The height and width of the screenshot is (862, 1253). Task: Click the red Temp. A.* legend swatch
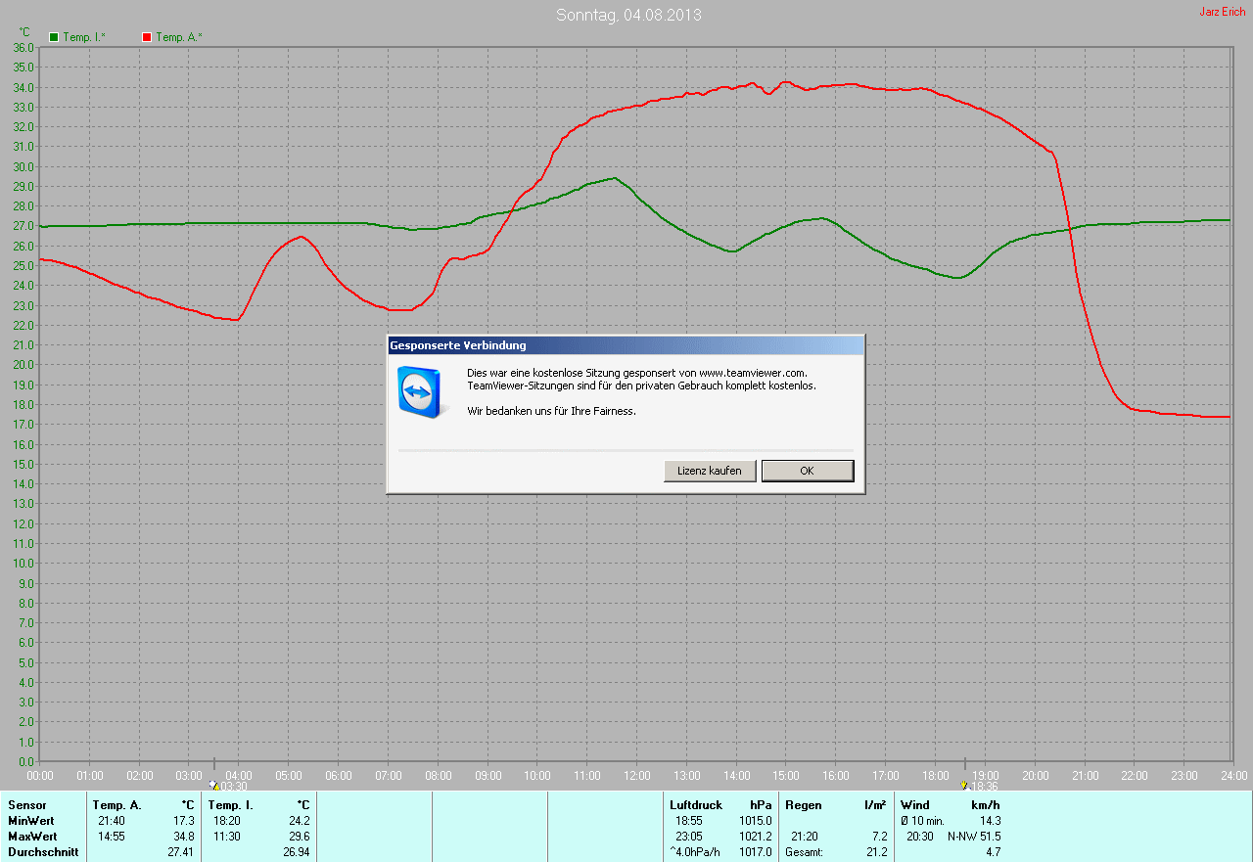[147, 37]
